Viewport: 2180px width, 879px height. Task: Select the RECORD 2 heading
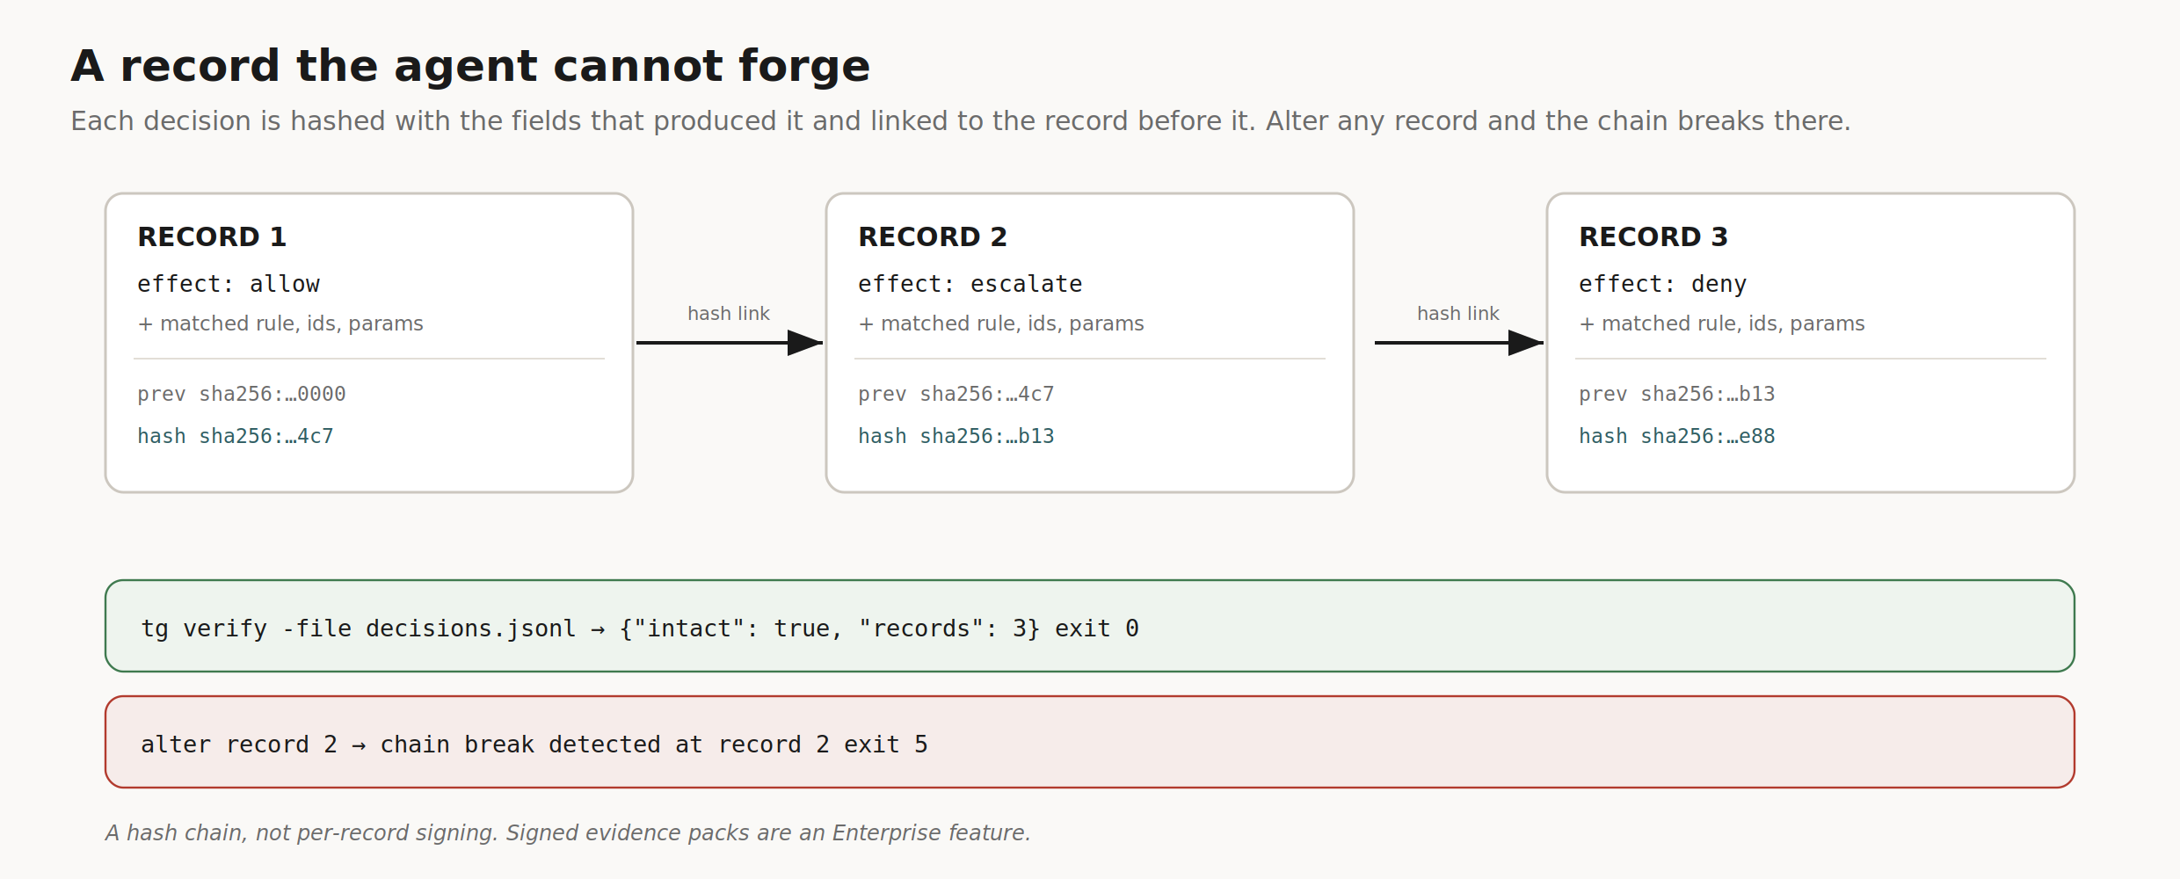point(933,236)
